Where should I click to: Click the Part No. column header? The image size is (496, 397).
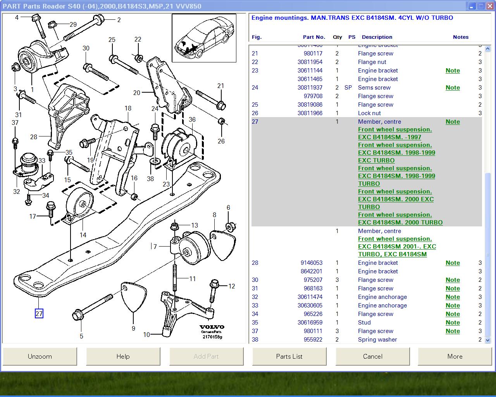(314, 37)
